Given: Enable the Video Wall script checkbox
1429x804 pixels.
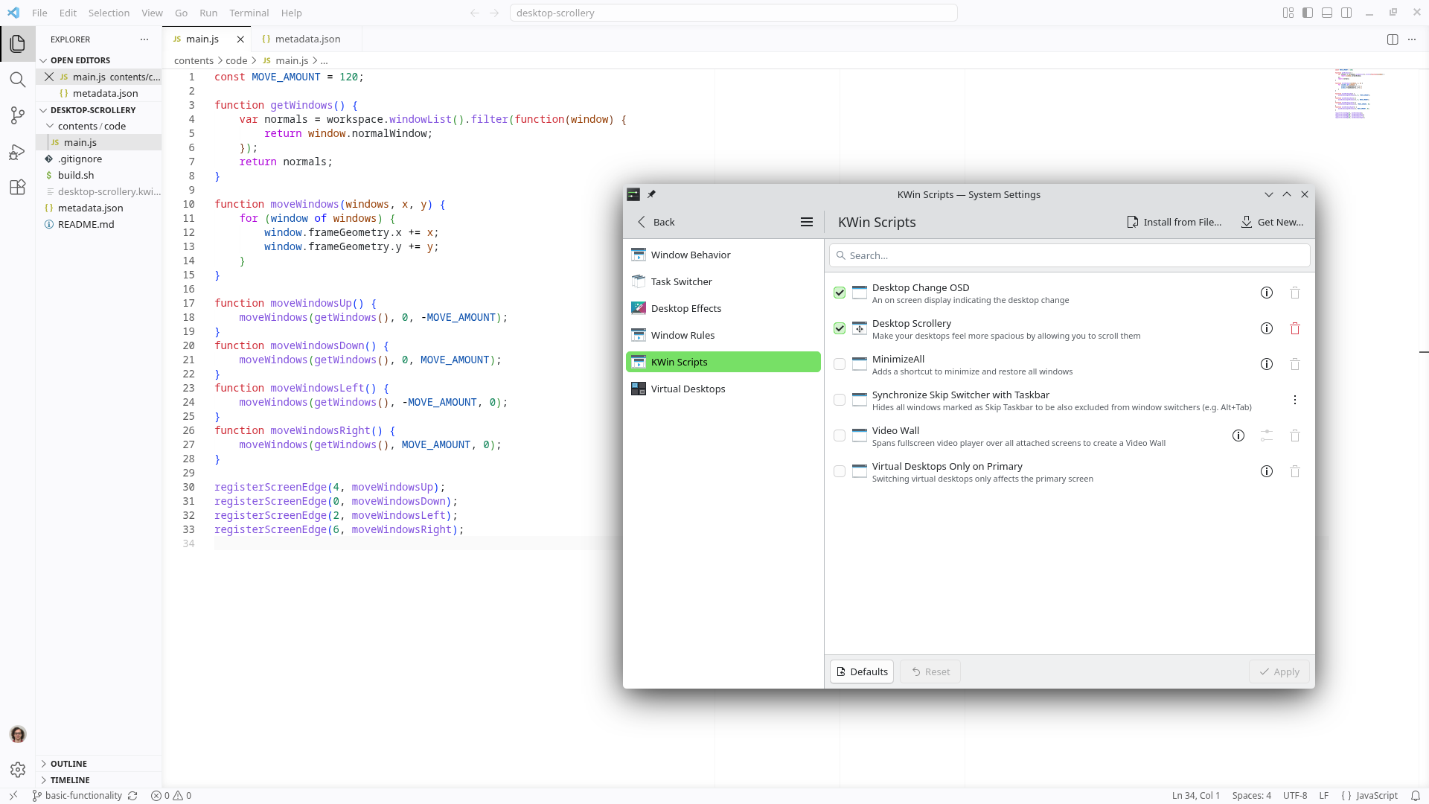Looking at the screenshot, I should coord(840,435).
